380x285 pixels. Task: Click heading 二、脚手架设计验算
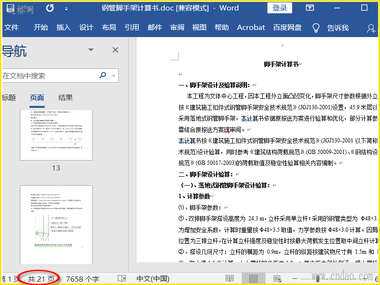tap(206, 174)
